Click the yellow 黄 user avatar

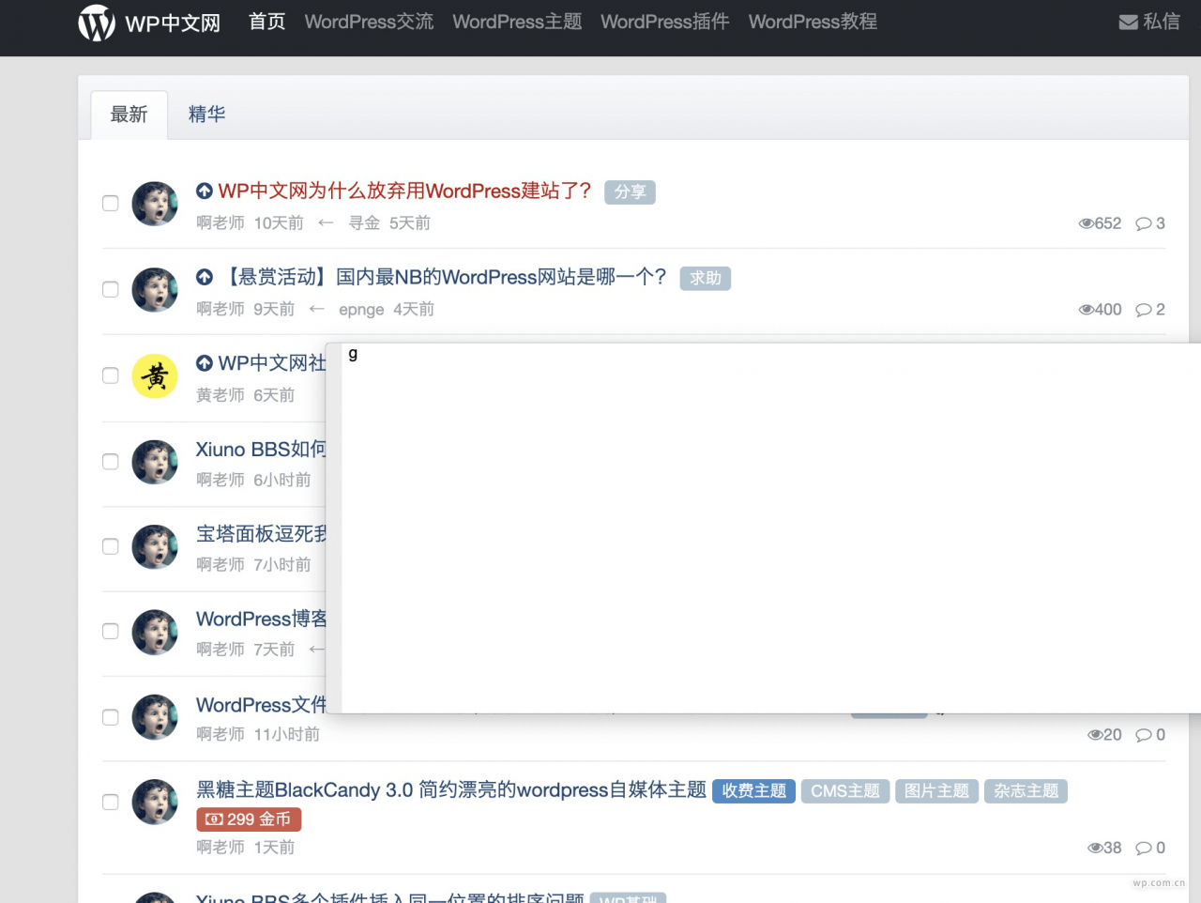tap(155, 376)
